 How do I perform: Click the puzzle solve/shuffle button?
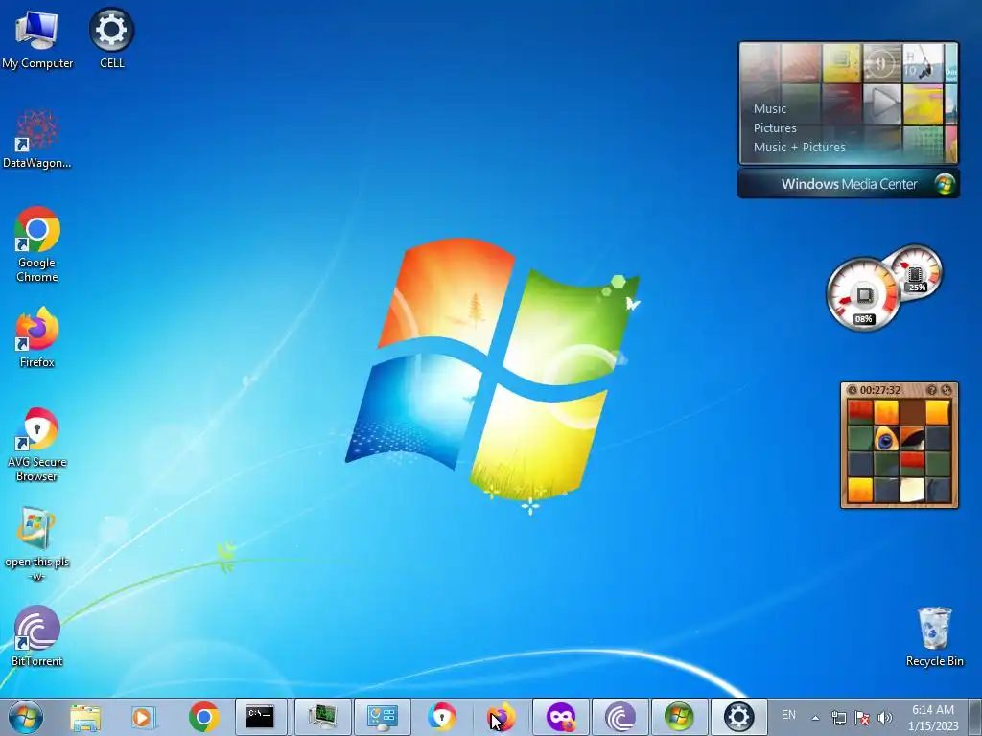pos(947,390)
